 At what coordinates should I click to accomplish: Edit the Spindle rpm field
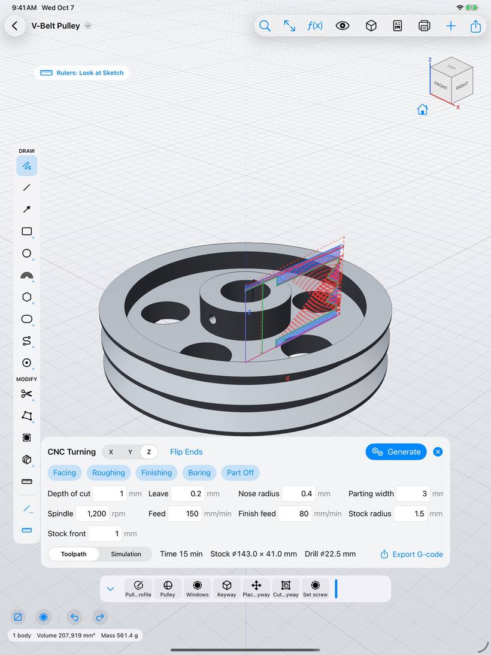coord(92,514)
